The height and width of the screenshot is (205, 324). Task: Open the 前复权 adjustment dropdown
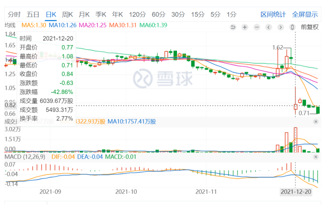coord(310,27)
